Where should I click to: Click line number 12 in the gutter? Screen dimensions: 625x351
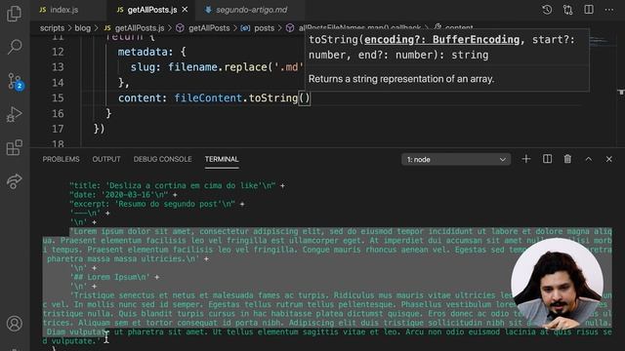[58, 52]
